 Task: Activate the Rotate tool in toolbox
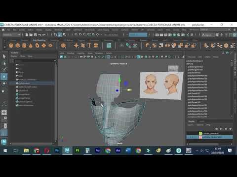(4, 84)
